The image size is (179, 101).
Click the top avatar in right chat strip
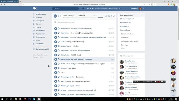pyautogui.click(x=173, y=61)
